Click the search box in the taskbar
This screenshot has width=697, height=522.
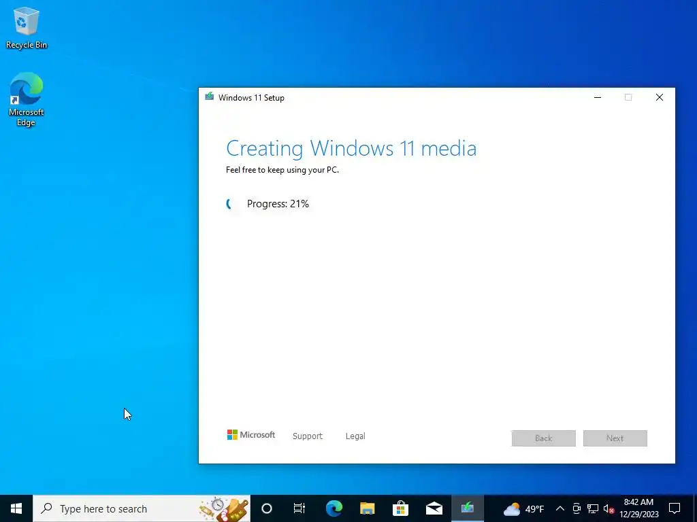pos(142,508)
